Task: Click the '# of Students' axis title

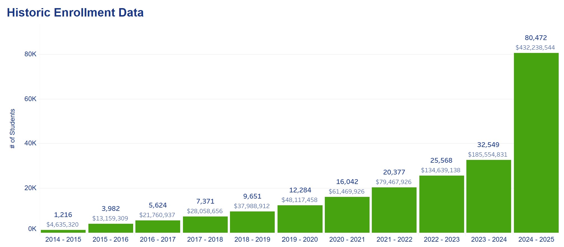Action: coord(12,129)
